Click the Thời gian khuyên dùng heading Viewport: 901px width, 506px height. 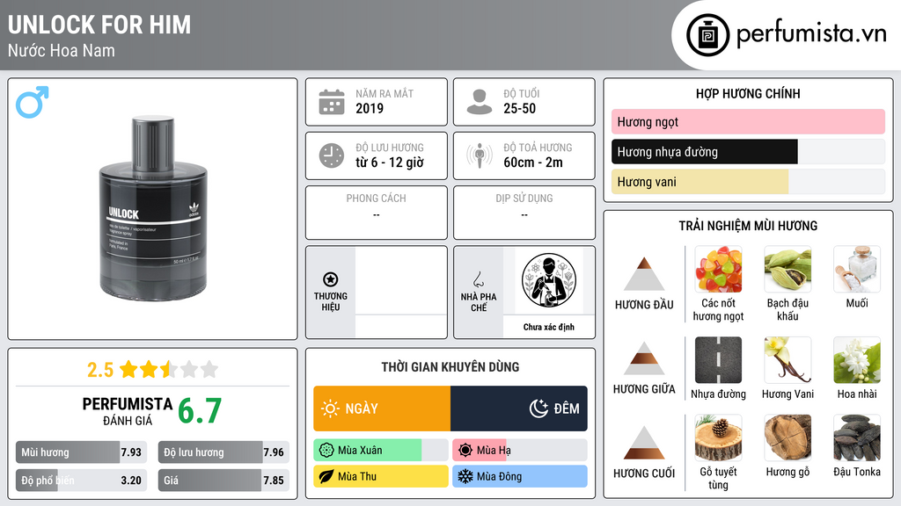coord(450,367)
